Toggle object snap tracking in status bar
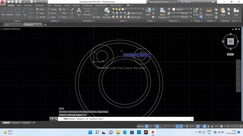This screenshot has height=136, width=243. tap(177, 126)
